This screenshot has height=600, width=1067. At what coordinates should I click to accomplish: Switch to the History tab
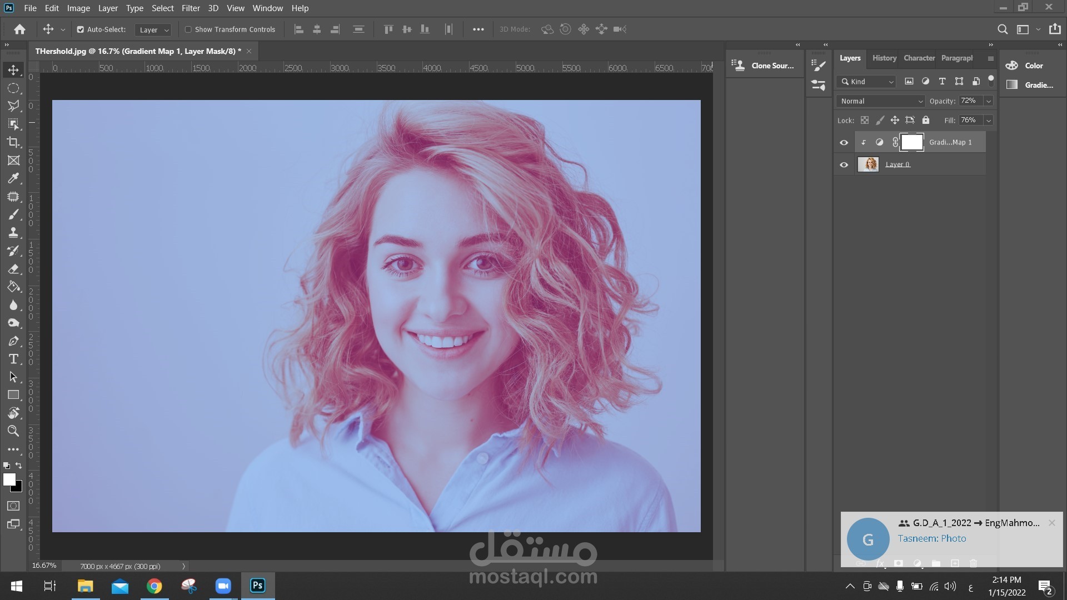(x=884, y=58)
